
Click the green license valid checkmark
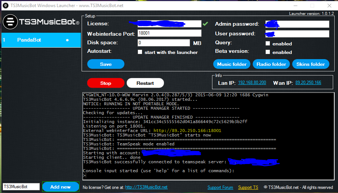(x=205, y=24)
